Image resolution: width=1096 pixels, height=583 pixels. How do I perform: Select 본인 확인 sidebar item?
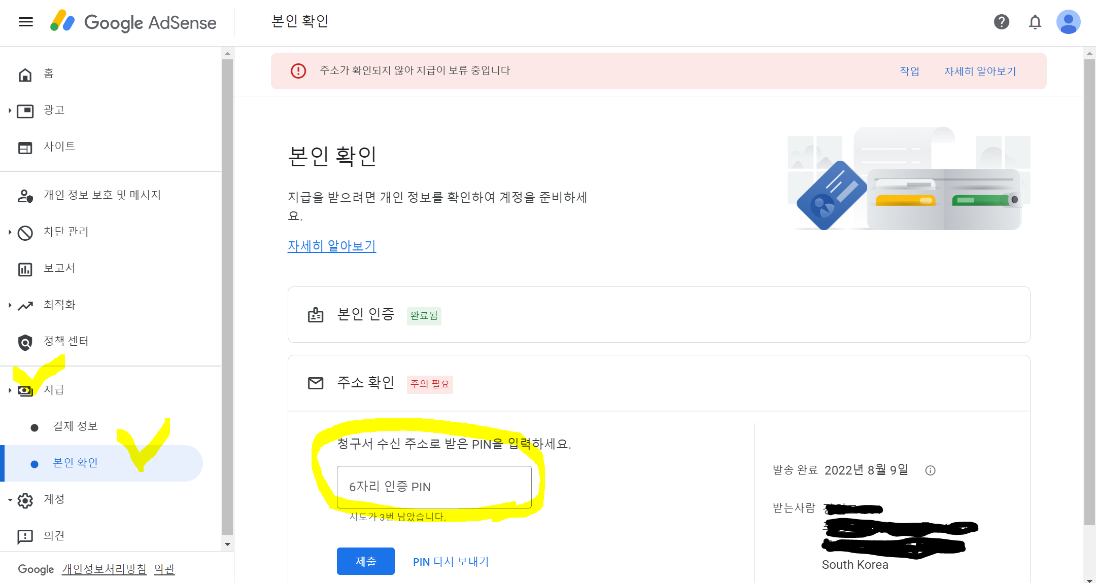[75, 463]
